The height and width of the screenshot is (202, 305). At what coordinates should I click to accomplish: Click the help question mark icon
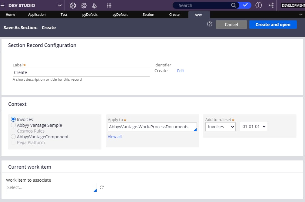[210, 24]
